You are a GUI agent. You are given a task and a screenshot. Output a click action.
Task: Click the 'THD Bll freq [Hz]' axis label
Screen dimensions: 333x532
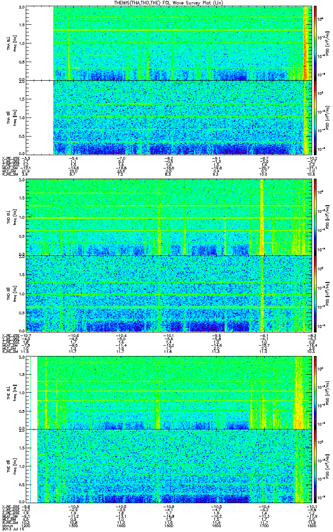pyautogui.click(x=11, y=293)
